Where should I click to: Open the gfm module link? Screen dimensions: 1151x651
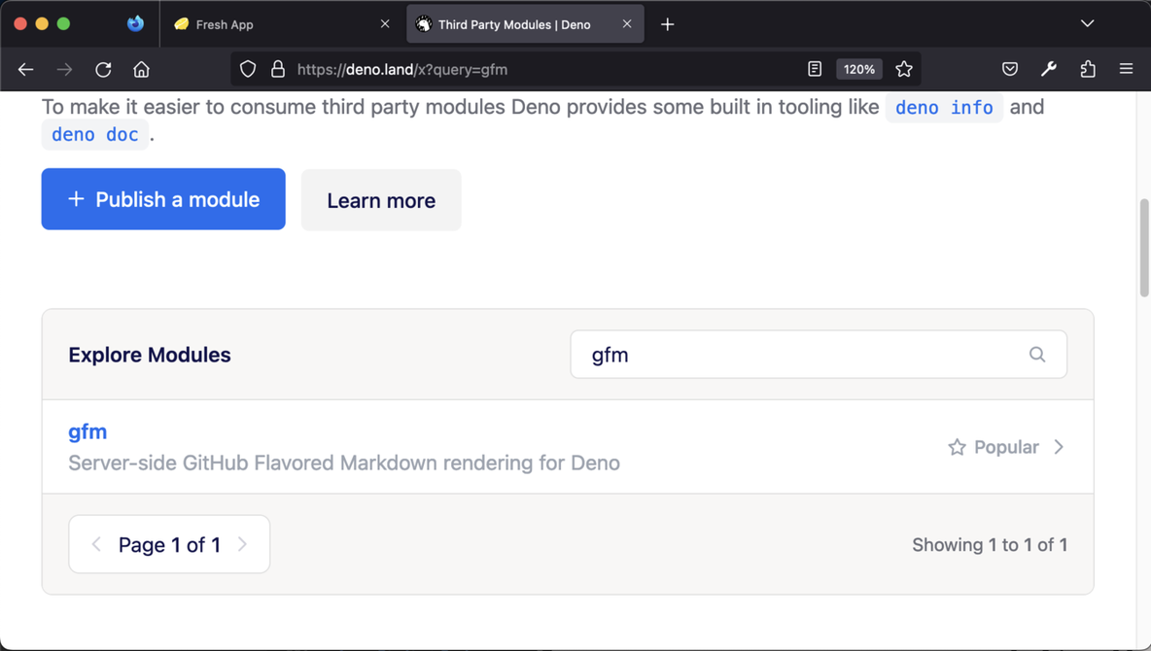click(87, 431)
